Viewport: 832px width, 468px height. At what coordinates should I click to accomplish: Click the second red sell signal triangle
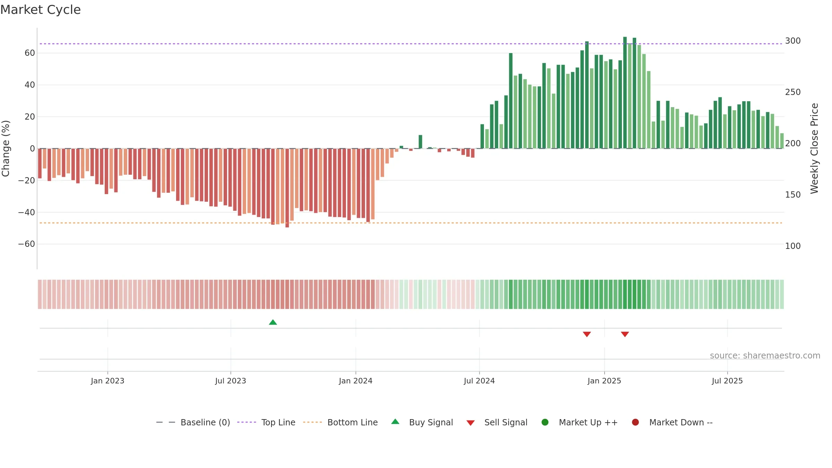[x=625, y=334]
